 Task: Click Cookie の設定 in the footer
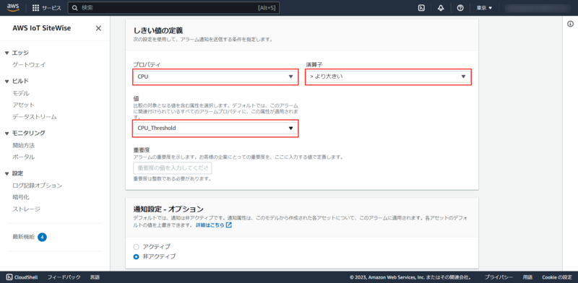(556, 277)
